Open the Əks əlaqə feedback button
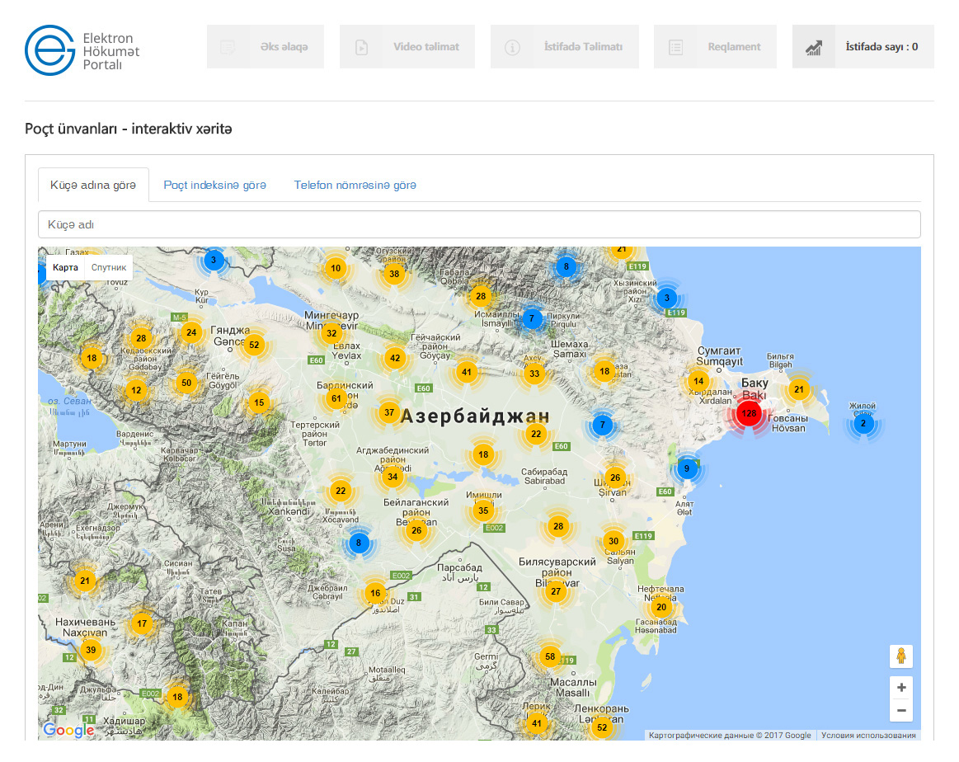 click(x=266, y=46)
